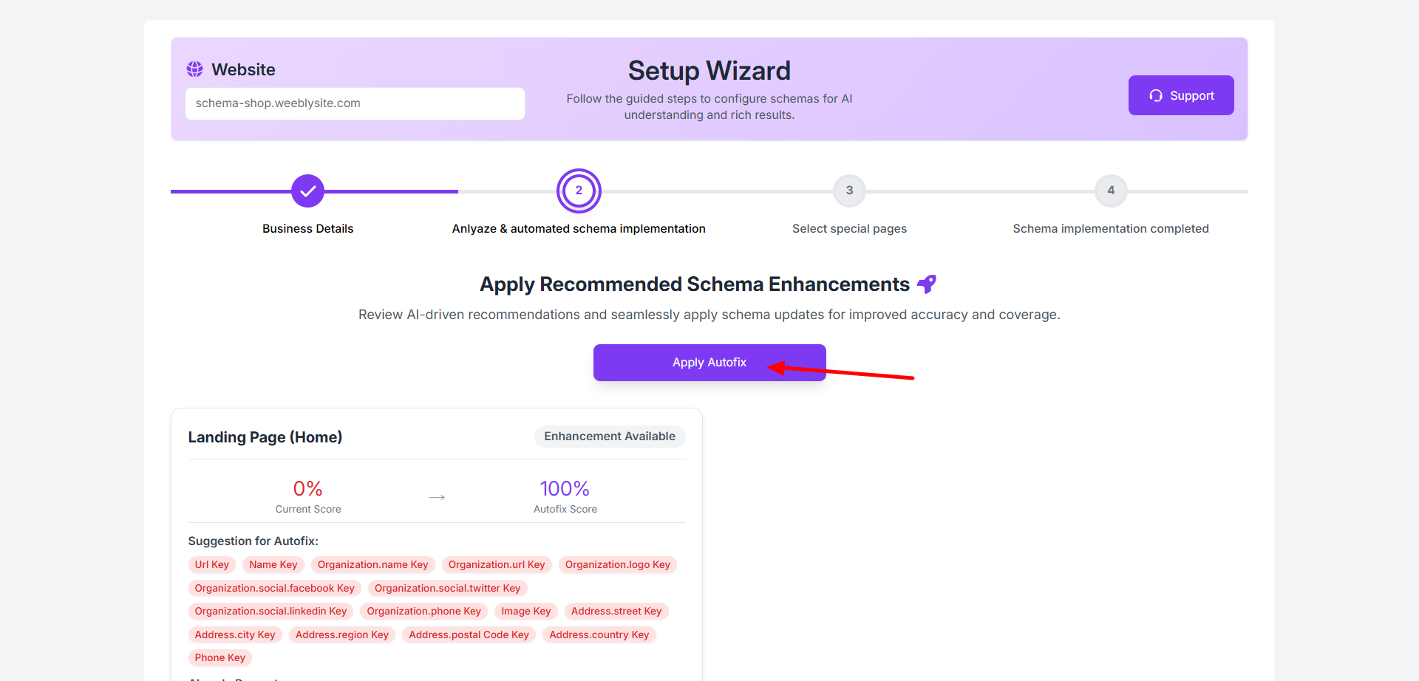Jump to step 4 circle
The width and height of the screenshot is (1419, 681).
1110,191
